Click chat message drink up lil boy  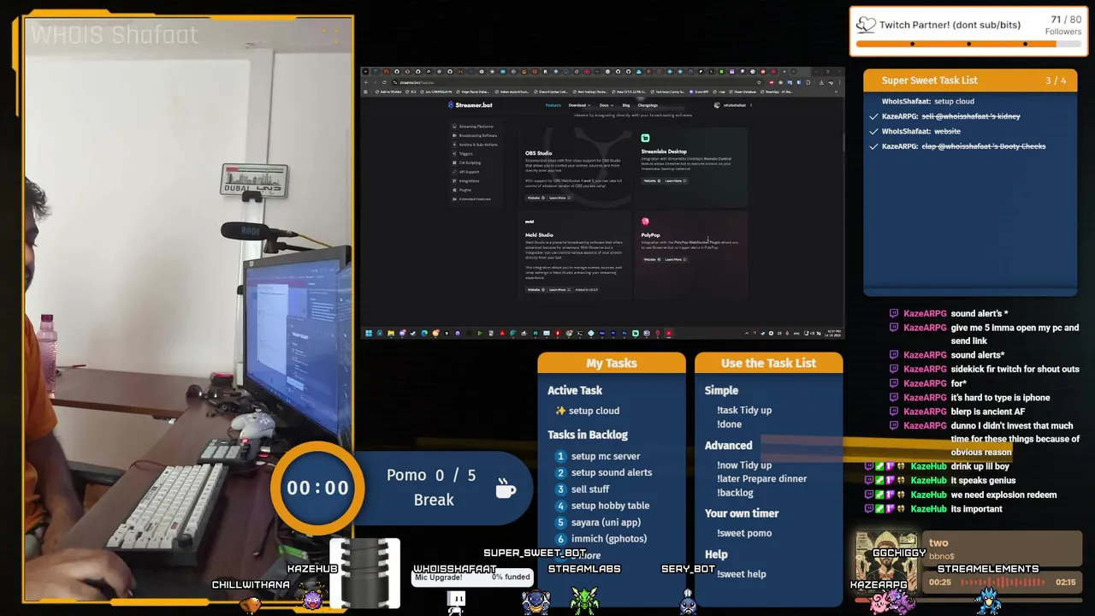click(980, 466)
